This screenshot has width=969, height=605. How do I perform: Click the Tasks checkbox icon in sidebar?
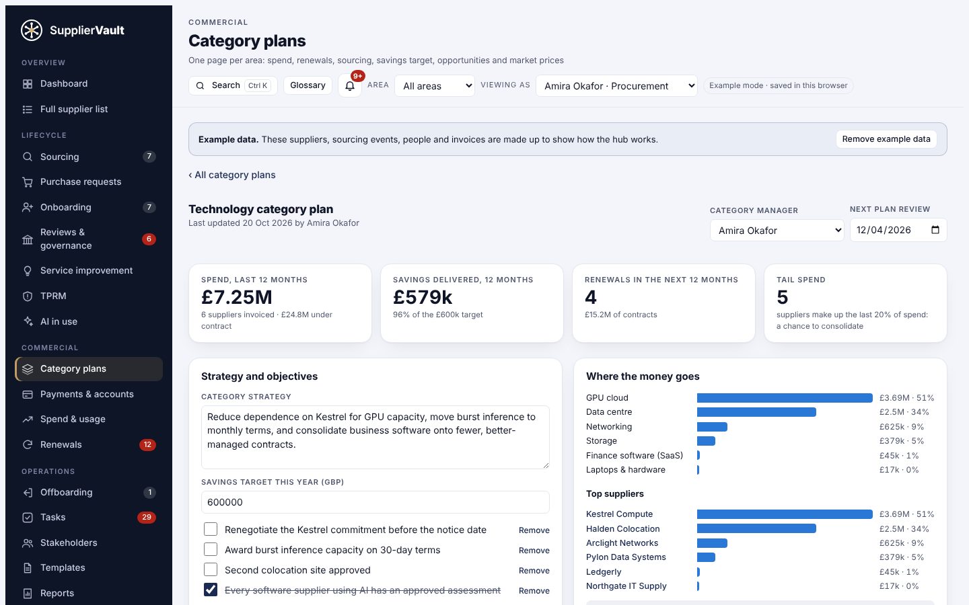click(28, 518)
